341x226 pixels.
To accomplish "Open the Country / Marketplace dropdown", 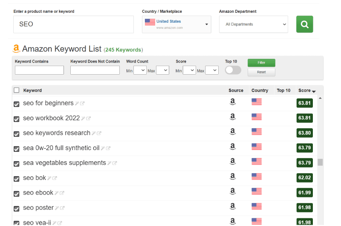I will tap(176, 24).
